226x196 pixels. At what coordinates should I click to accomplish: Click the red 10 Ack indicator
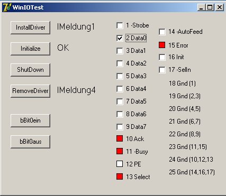[120, 138]
